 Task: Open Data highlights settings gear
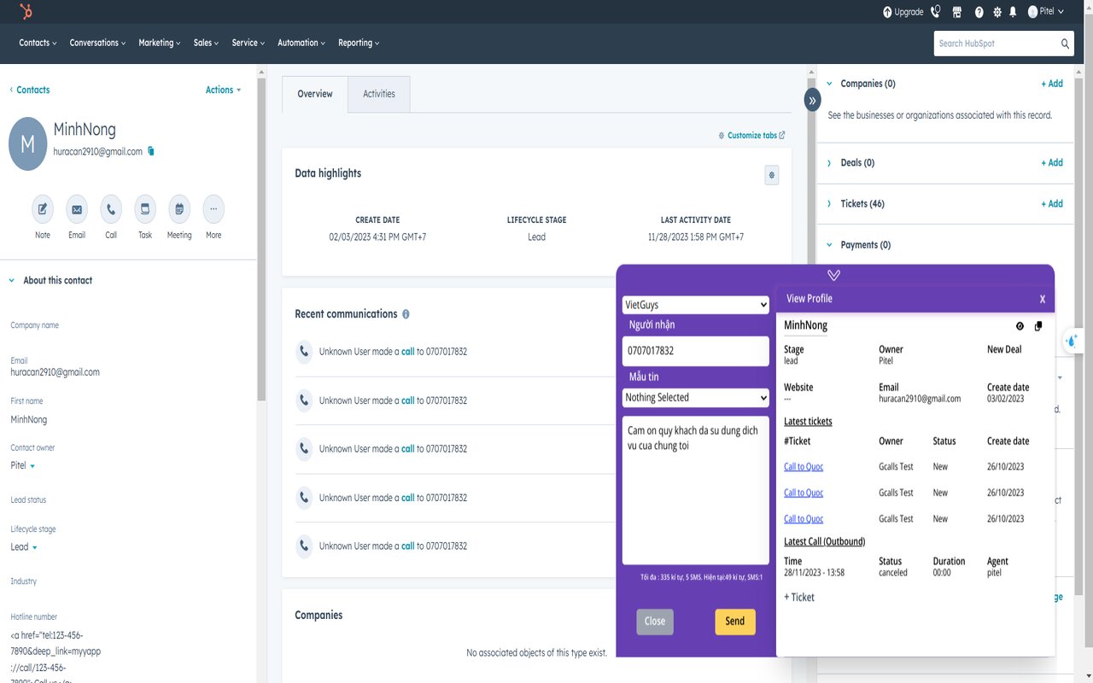pyautogui.click(x=772, y=175)
